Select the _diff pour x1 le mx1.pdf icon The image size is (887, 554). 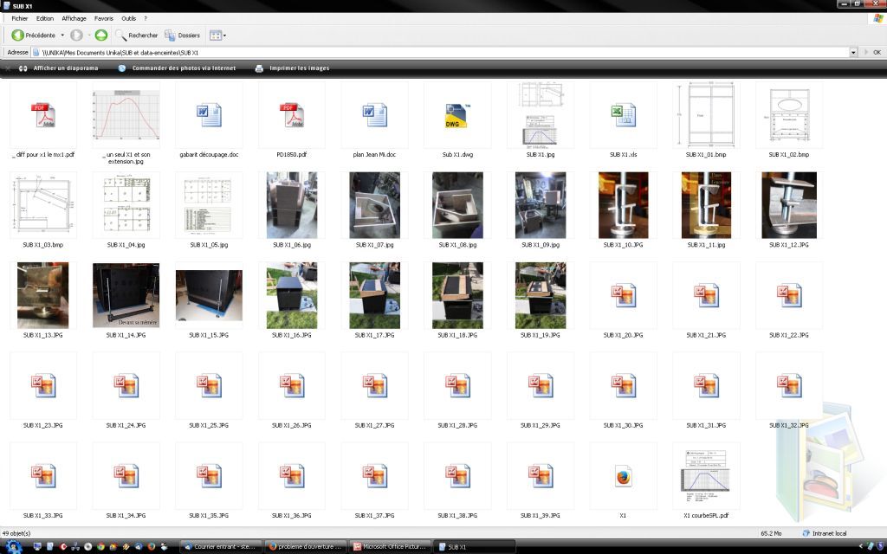pos(43,115)
